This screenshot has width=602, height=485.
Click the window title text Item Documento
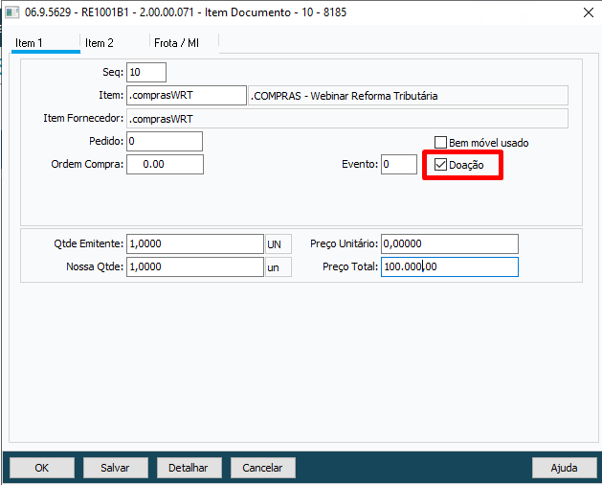click(248, 12)
